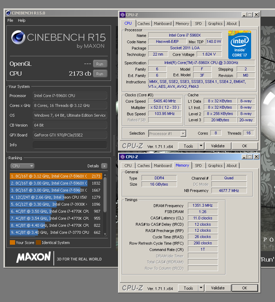Minimize the top CPU-Z window
The image size is (275, 302).
pos(244,15)
